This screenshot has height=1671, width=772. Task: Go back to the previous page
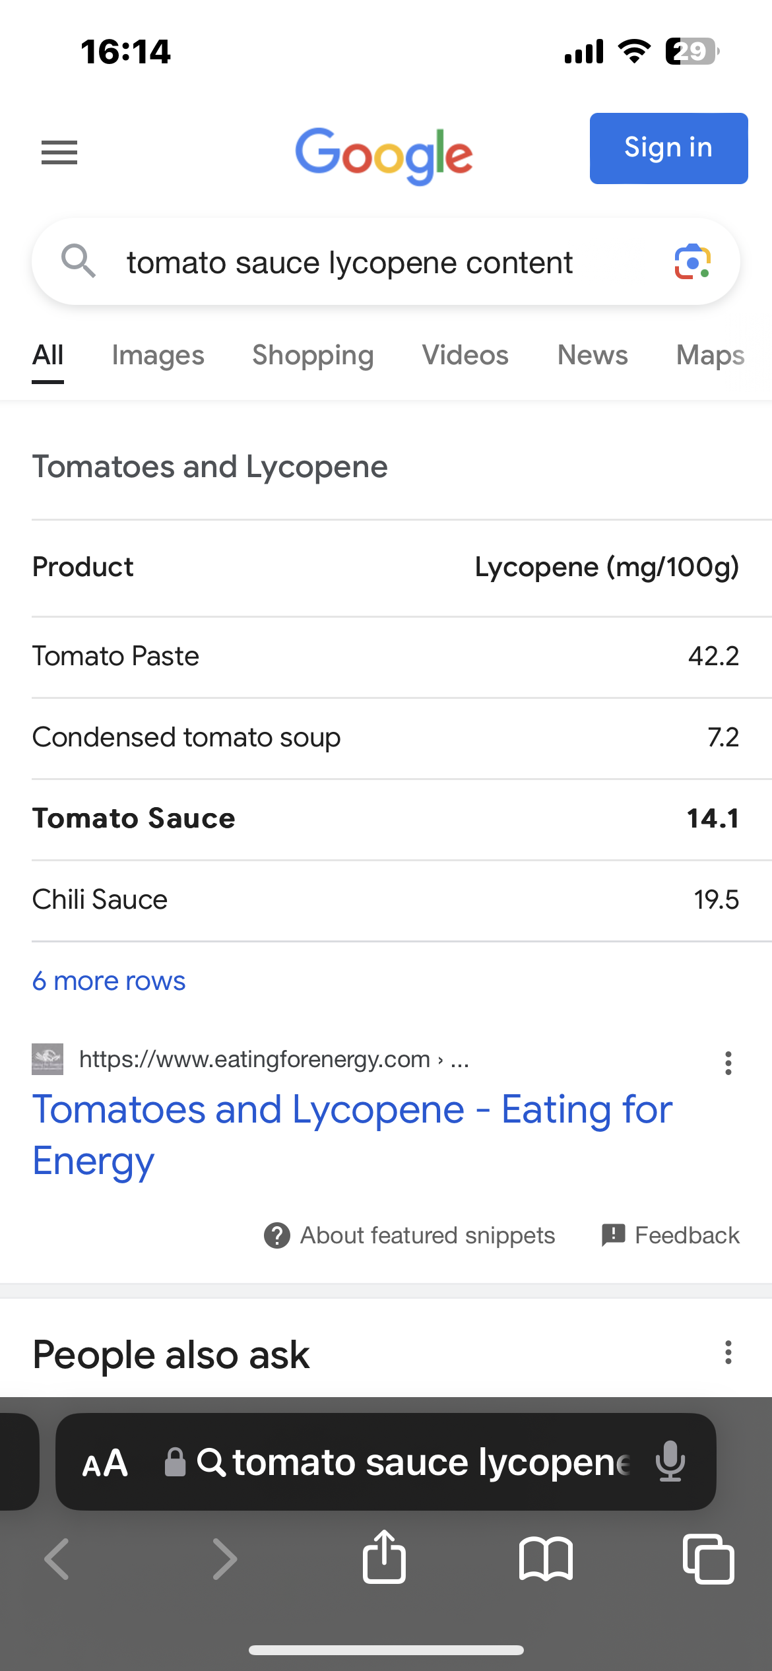(x=57, y=1559)
